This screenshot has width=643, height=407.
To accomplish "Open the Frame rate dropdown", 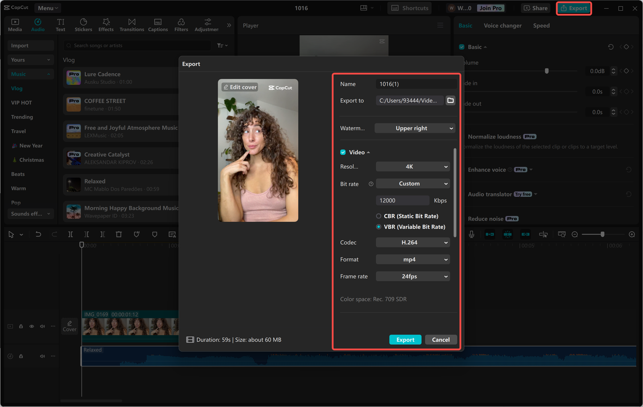I will 412,276.
